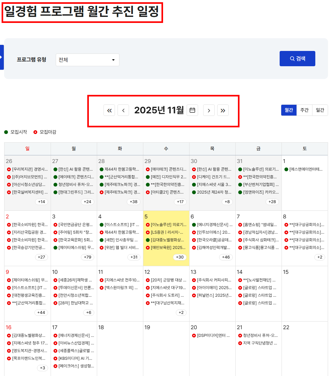This screenshot has height=376, width=329.
Task: Open the [목포이랜드노인복... event
Action: point(26,358)
